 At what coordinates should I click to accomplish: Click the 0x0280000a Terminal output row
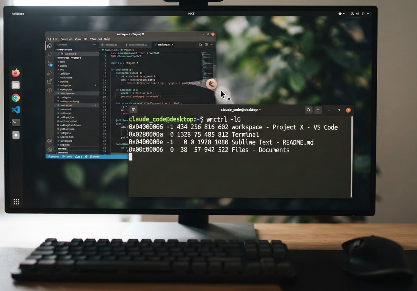click(194, 135)
